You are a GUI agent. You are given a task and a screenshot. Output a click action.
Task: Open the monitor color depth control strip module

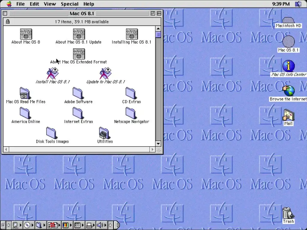point(67,225)
